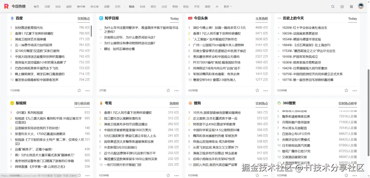Open 加快推进教育现代化 in 百度 list

click(x=29, y=28)
